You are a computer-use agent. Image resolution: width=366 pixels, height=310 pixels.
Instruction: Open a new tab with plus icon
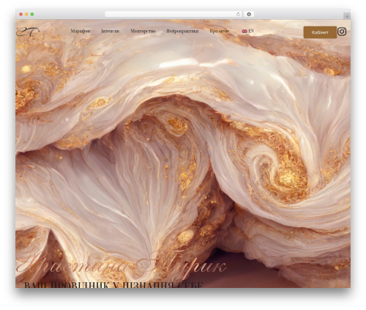coord(347,16)
